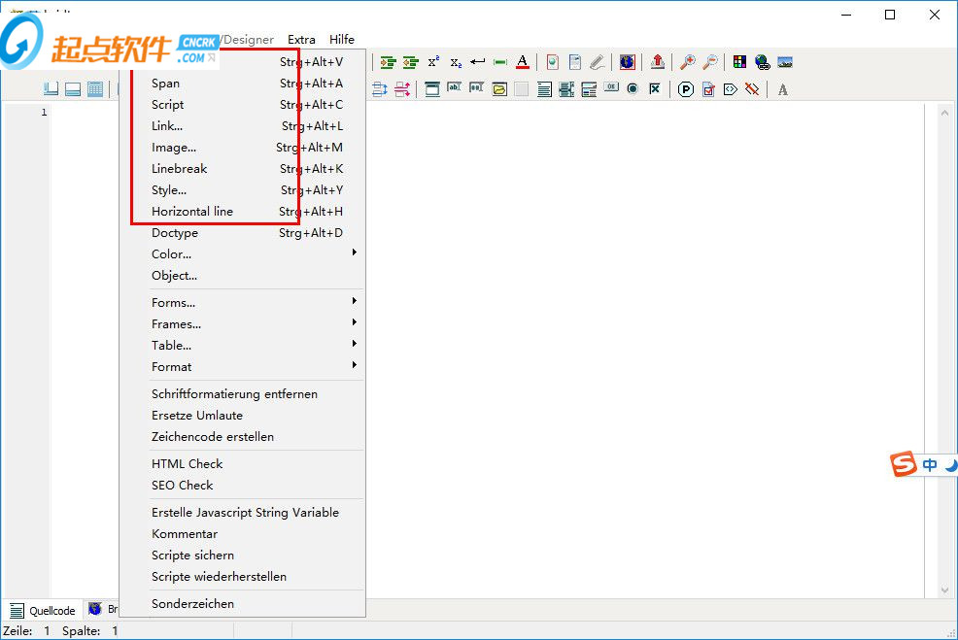The image size is (958, 640).
Task: Insert a radio button form element icon
Action: coord(633,89)
